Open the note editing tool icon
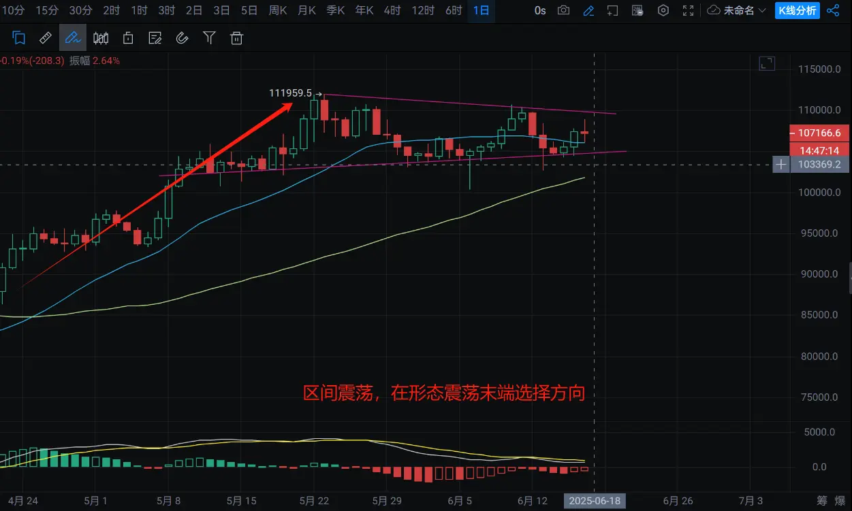 tap(155, 38)
